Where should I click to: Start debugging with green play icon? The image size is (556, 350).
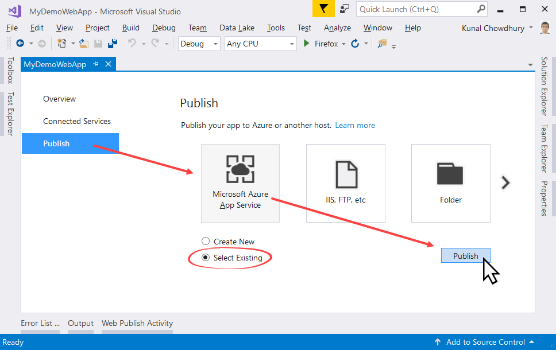(x=306, y=44)
